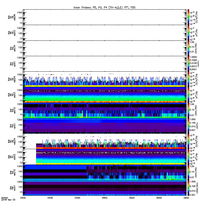Screen dimensions: 199x213
Task: Select the 'the fbk scm1' panel label
Action: [13, 188]
